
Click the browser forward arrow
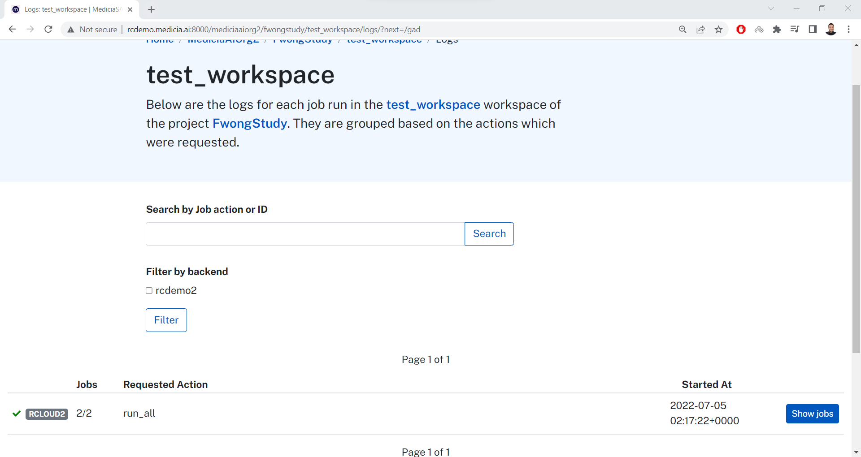[x=30, y=29]
